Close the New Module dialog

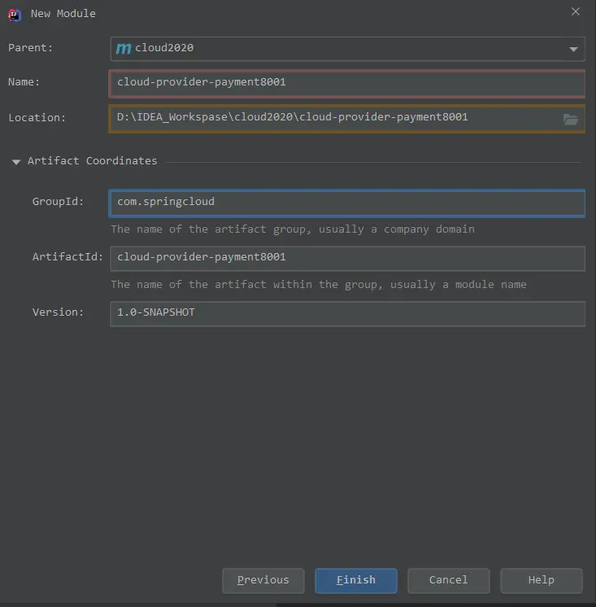coord(576,11)
